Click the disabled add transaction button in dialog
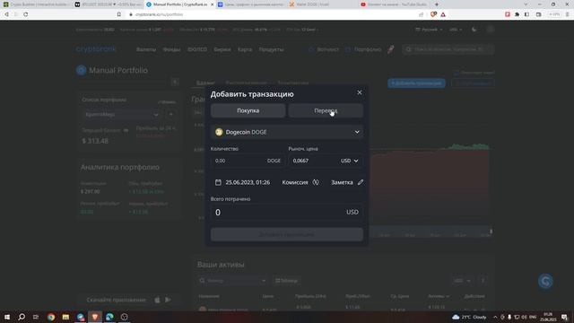574x323 pixels. click(287, 234)
